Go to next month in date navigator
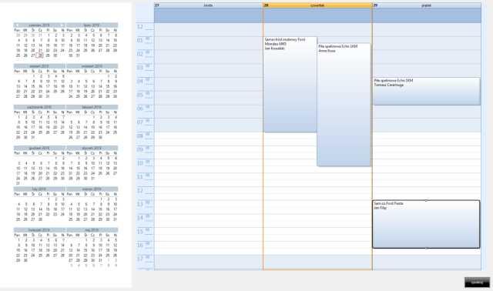 click(x=62, y=25)
